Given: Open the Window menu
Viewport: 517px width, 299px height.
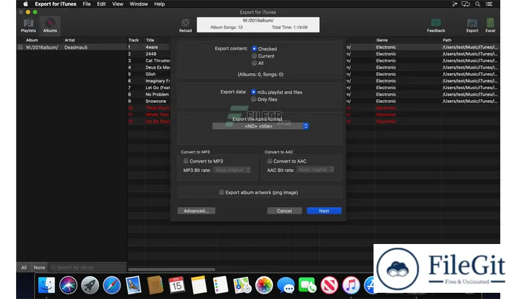Looking at the screenshot, I should click(x=139, y=4).
